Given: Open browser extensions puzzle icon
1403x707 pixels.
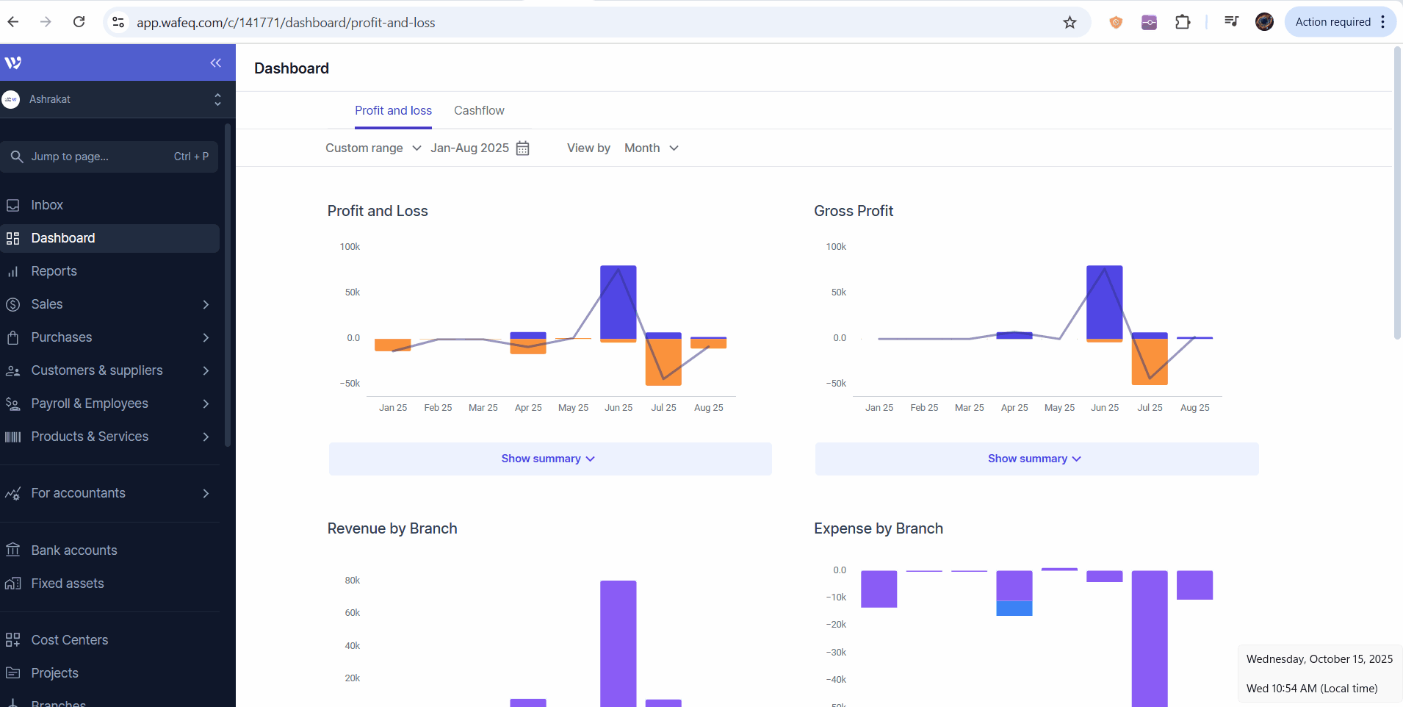Looking at the screenshot, I should (1182, 23).
